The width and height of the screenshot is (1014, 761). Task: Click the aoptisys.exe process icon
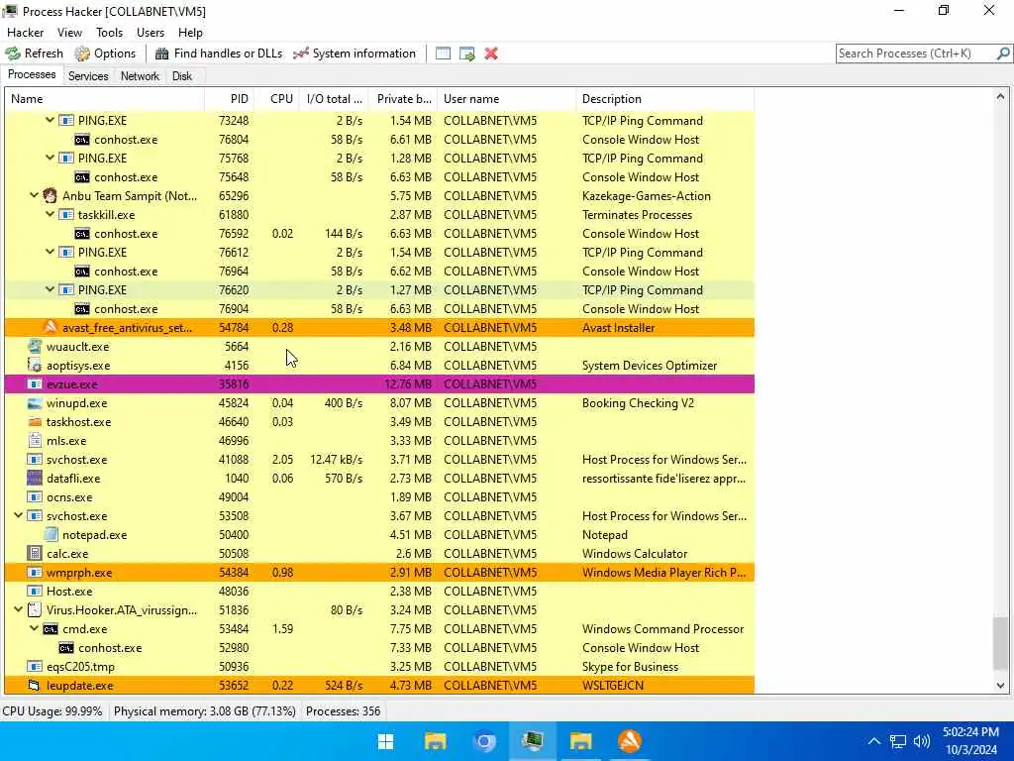(35, 365)
